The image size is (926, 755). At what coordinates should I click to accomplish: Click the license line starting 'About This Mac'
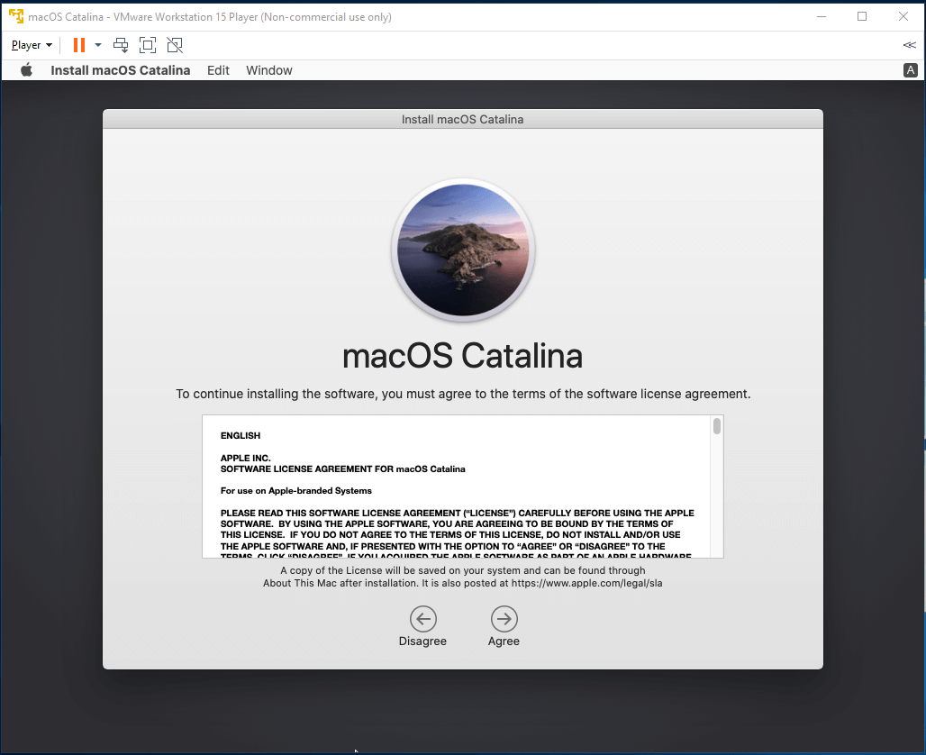click(x=462, y=583)
